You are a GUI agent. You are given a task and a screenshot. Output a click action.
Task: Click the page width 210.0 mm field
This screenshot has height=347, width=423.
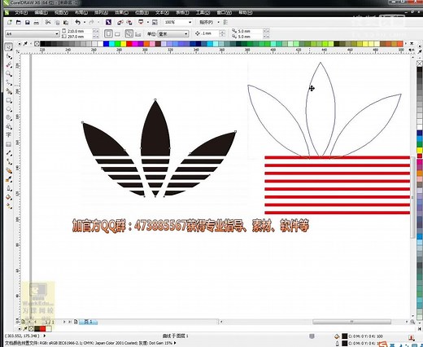(x=80, y=31)
